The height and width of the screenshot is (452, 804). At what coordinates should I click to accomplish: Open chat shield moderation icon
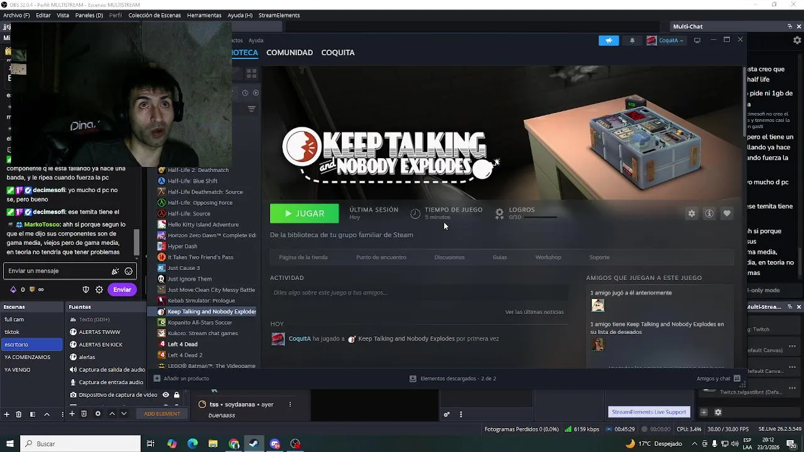(86, 289)
